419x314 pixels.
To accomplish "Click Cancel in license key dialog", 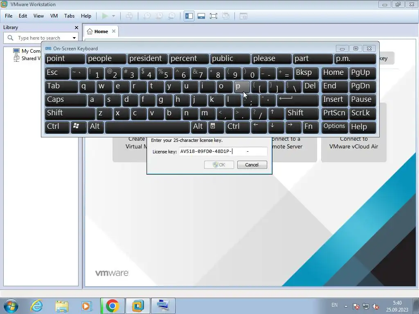I will (252, 165).
